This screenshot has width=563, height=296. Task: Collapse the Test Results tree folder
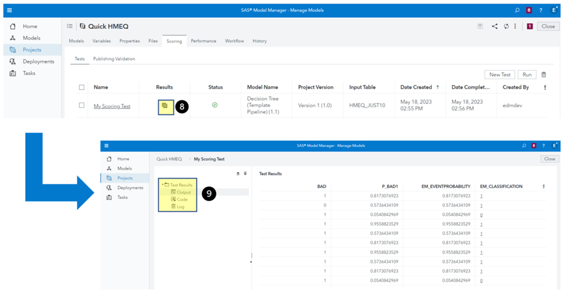point(163,185)
